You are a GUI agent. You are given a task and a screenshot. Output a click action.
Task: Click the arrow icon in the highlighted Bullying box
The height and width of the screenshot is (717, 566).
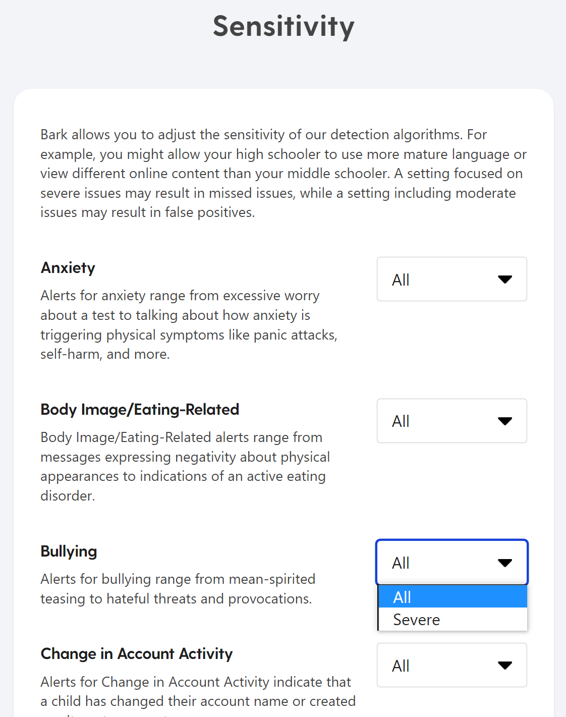(x=505, y=563)
